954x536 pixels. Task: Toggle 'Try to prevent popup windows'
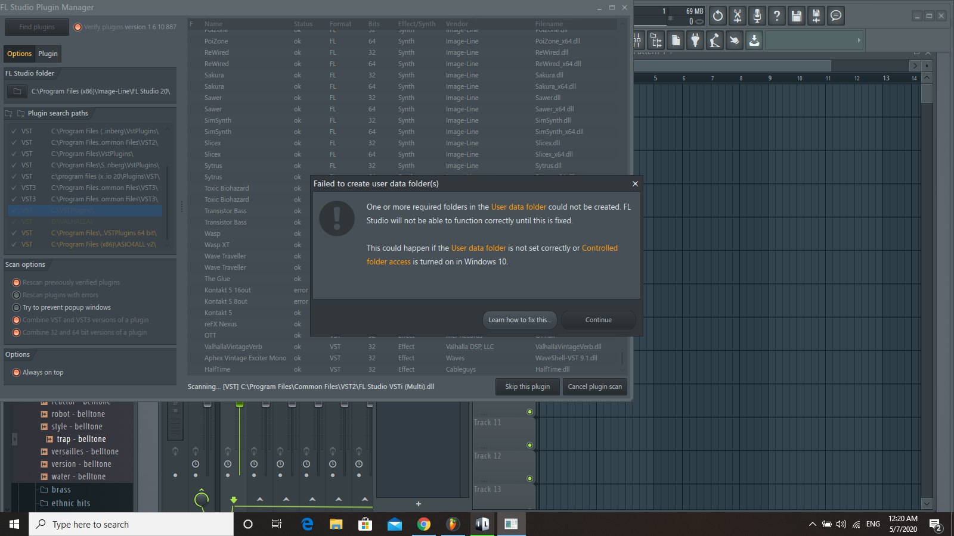(17, 307)
